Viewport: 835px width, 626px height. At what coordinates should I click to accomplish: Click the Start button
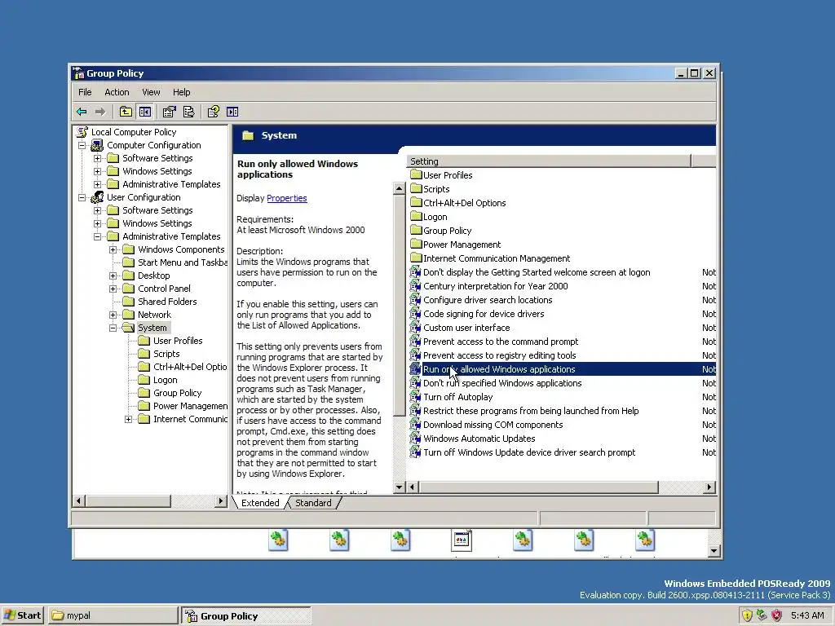coord(22,615)
